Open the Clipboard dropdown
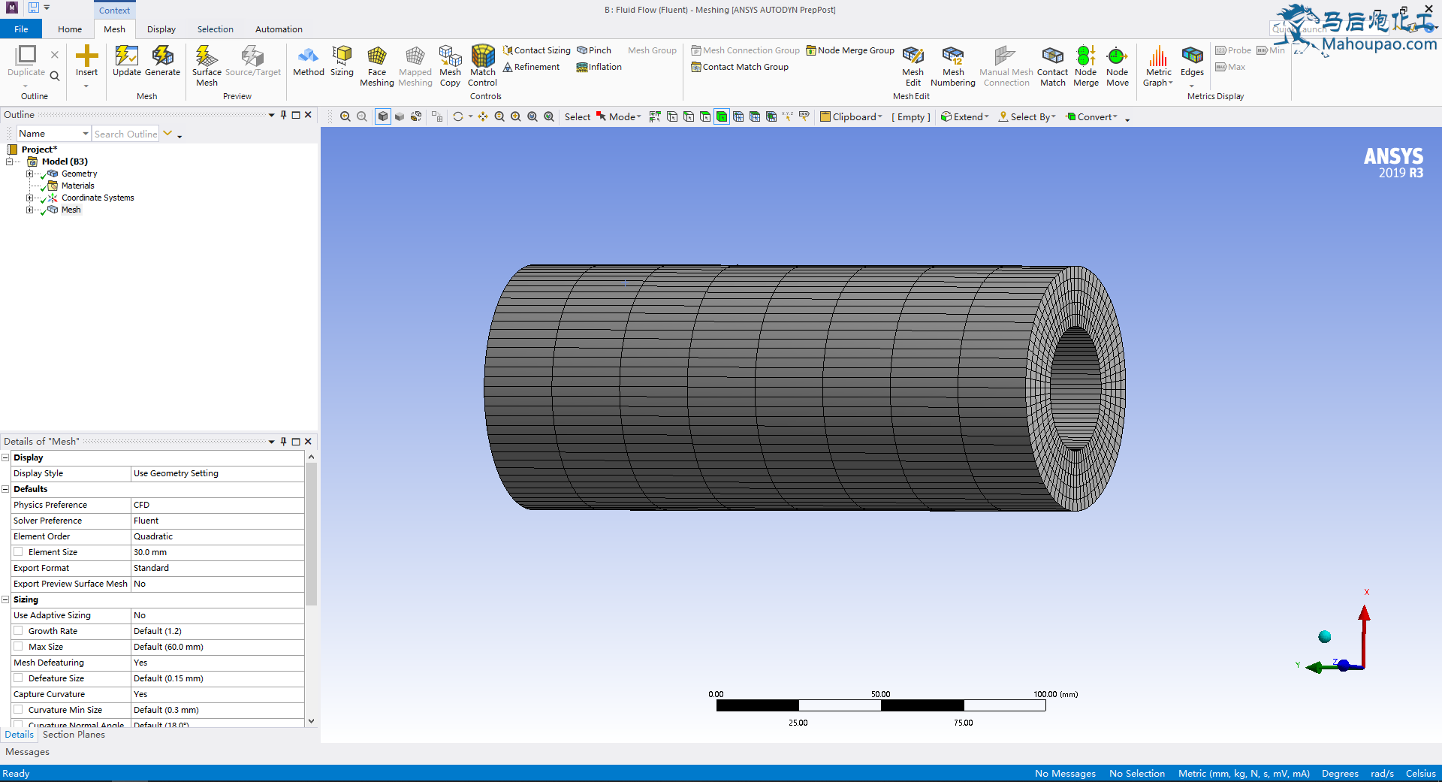The width and height of the screenshot is (1442, 782). (x=851, y=116)
